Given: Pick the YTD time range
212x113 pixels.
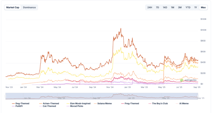Looking at the screenshot, I should coord(188,7).
